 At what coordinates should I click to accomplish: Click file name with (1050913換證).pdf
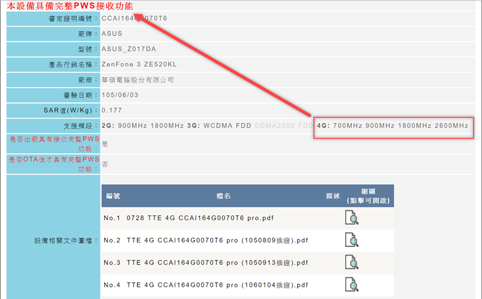(x=218, y=263)
